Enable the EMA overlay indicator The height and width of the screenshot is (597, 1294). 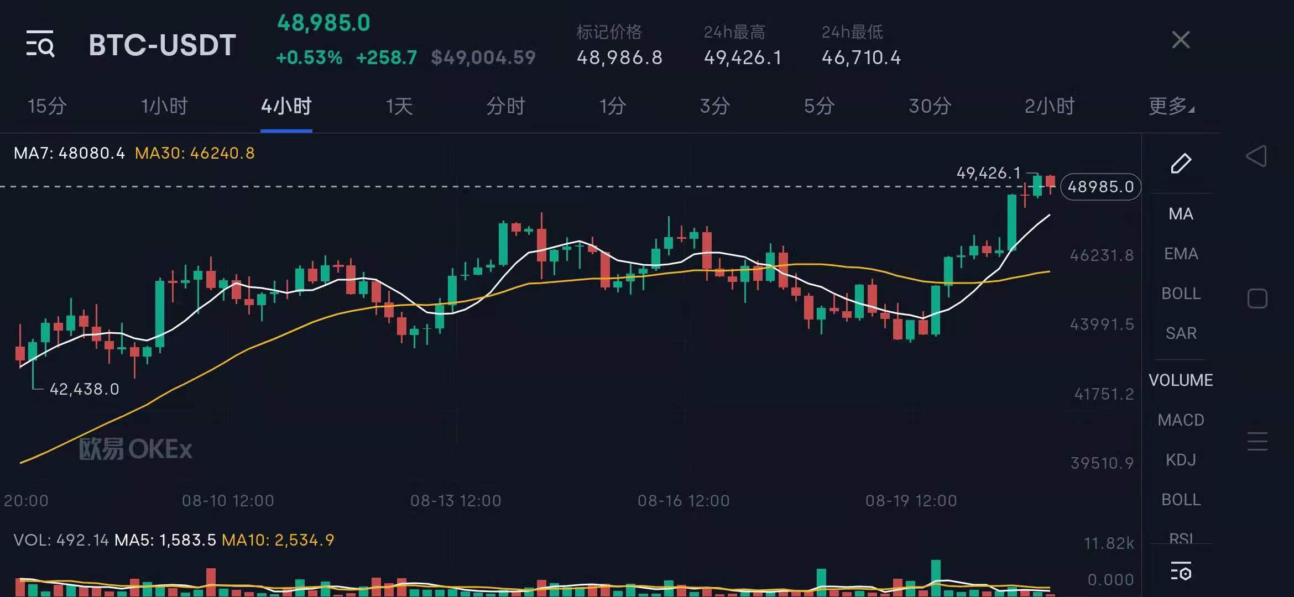click(x=1181, y=253)
